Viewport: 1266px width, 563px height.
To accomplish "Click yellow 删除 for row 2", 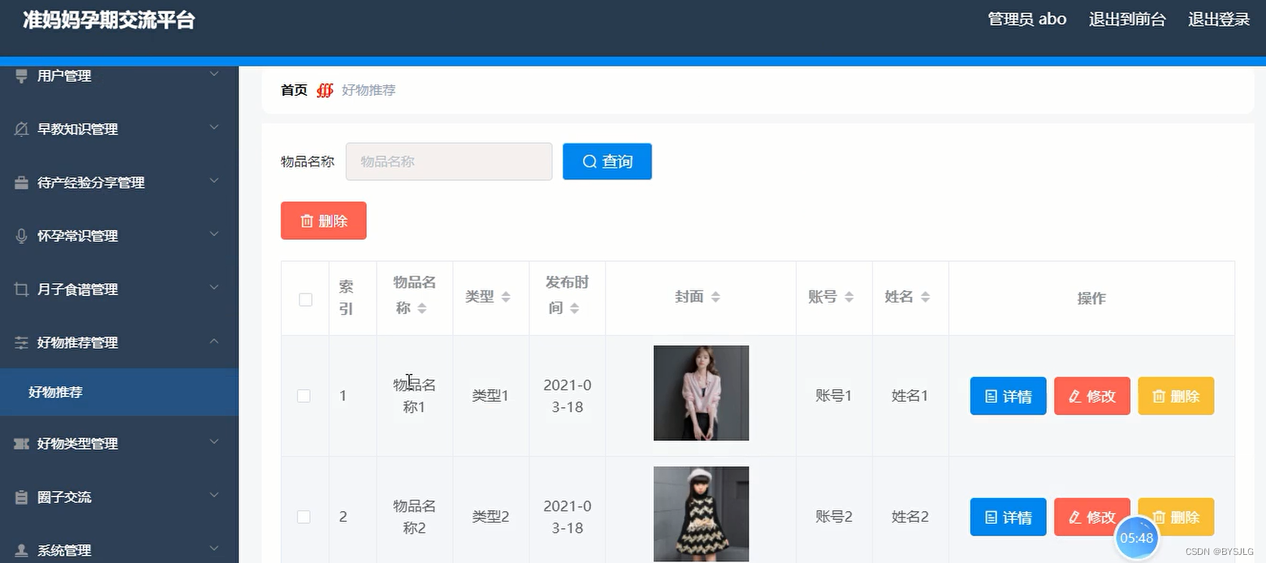I will click(1176, 517).
